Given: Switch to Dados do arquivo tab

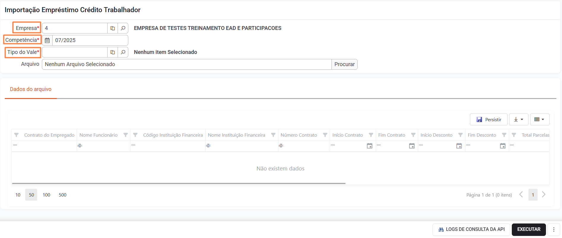Looking at the screenshot, I should point(31,89).
